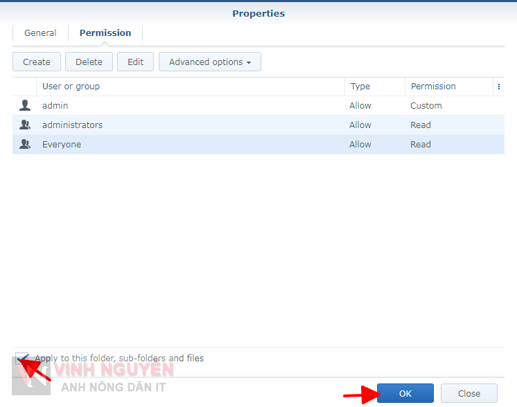Image resolution: width=517 pixels, height=407 pixels.
Task: Expand the Advanced options dropdown
Action: pos(209,62)
